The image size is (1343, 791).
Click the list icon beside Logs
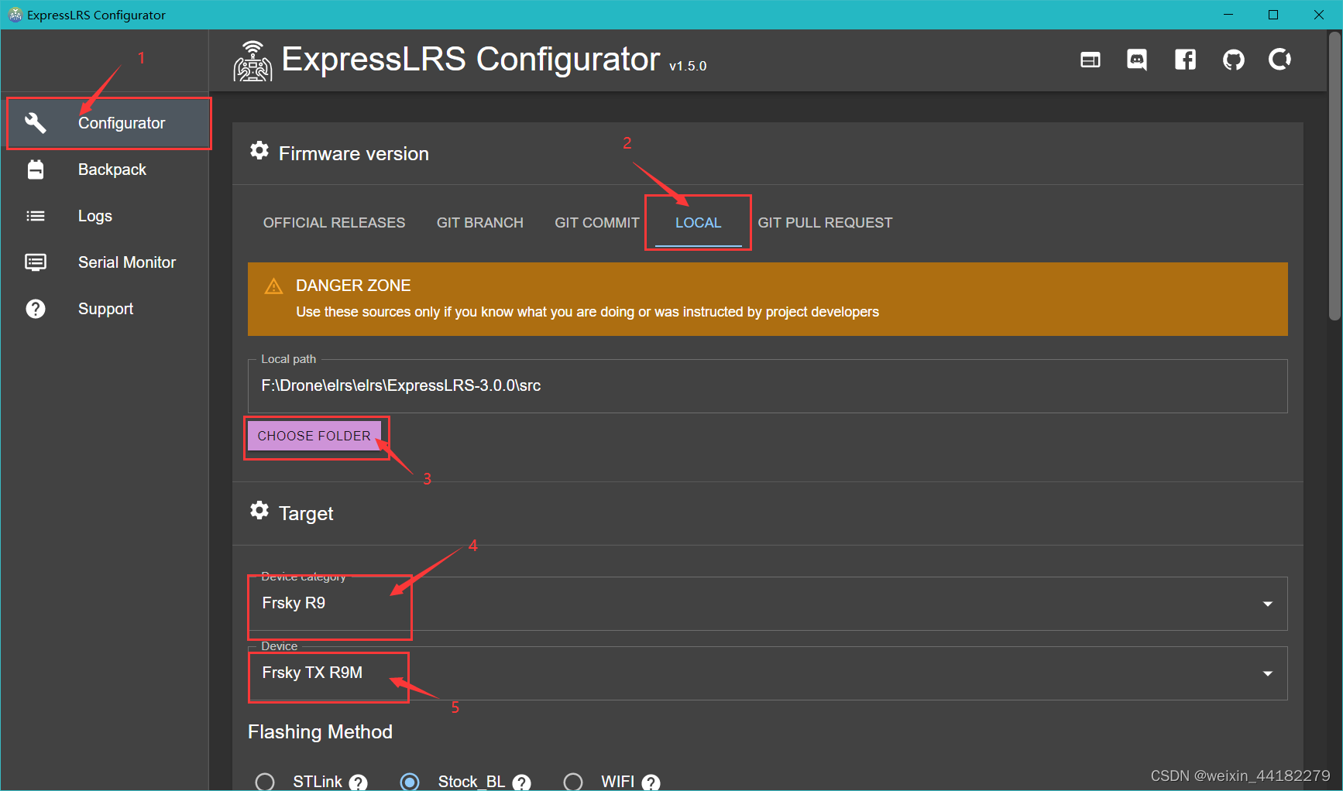click(x=36, y=216)
